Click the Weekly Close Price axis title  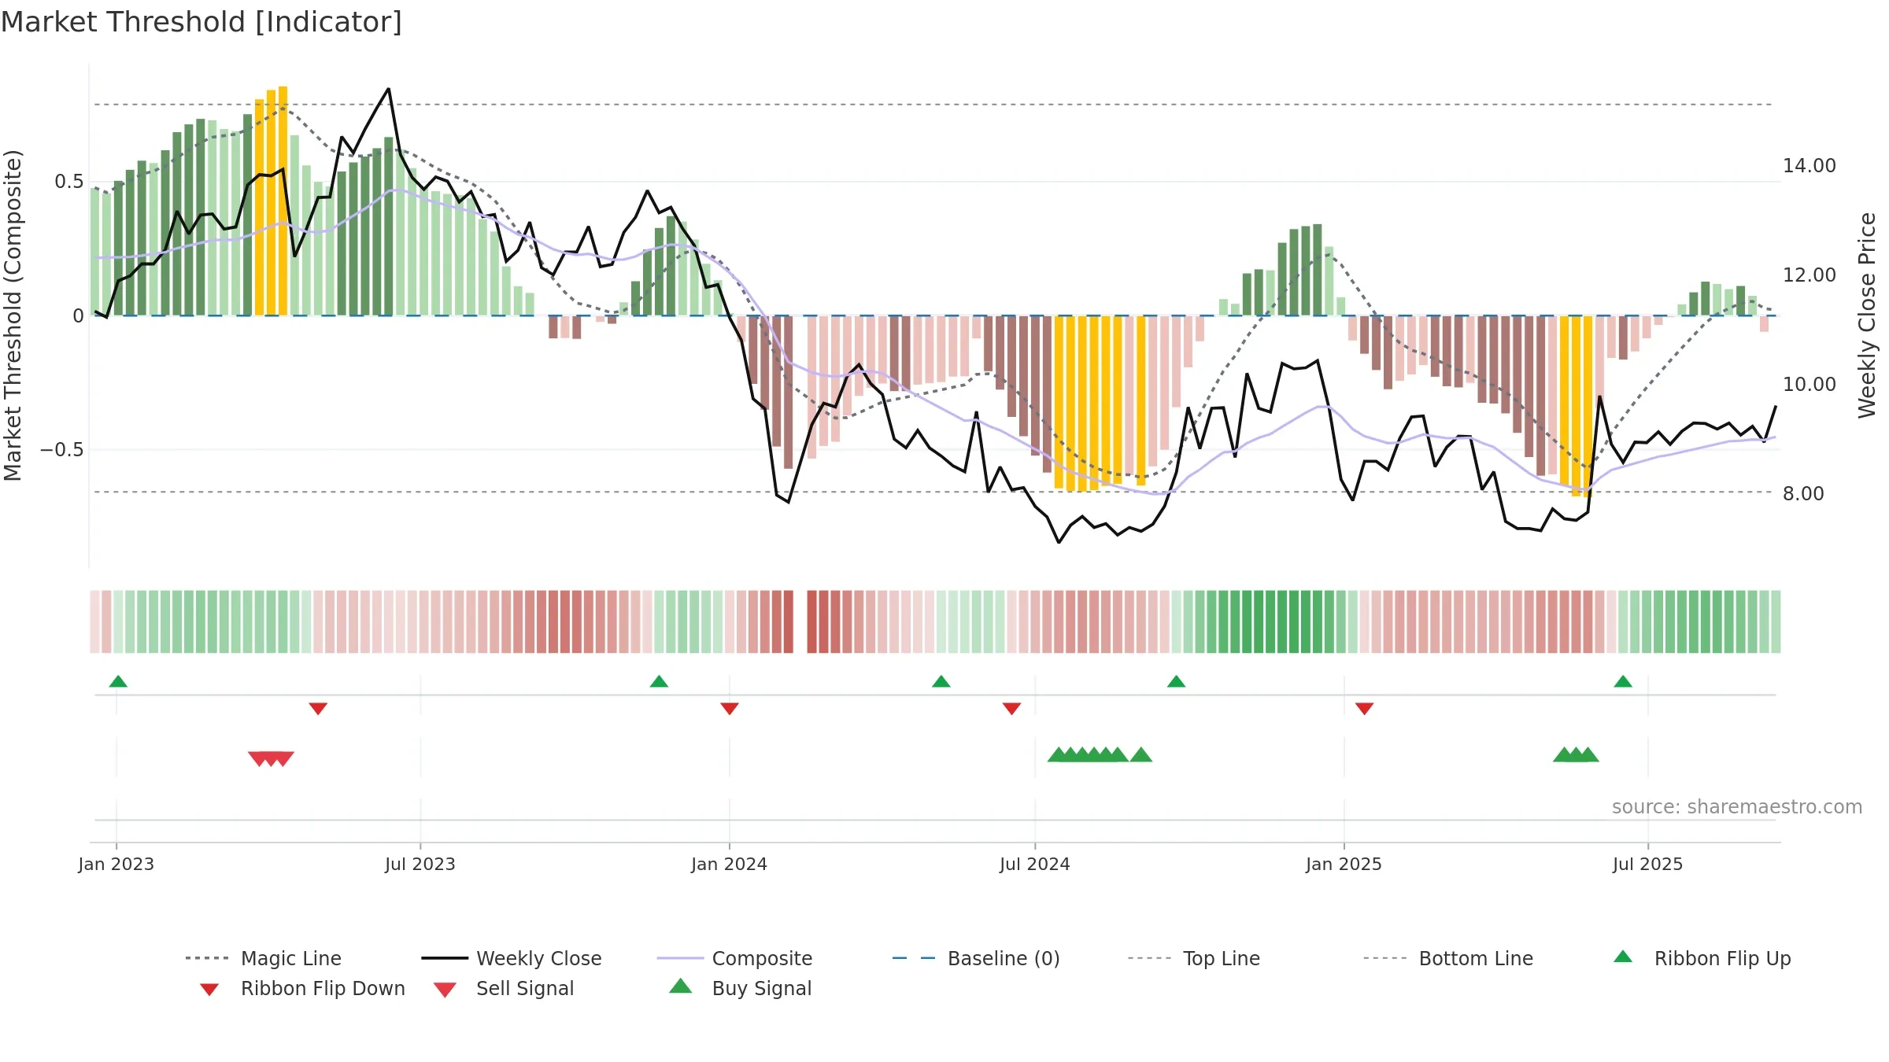pos(1867,315)
